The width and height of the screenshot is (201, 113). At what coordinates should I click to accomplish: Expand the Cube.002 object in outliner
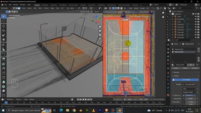pyautogui.click(x=173, y=27)
